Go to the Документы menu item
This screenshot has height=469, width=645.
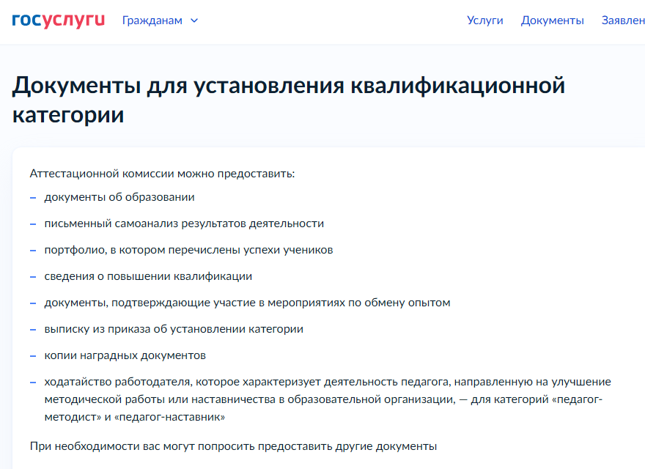552,21
